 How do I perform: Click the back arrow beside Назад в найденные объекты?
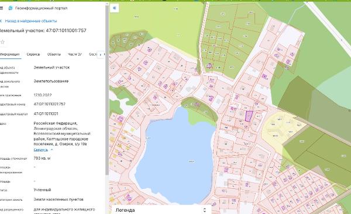click(1, 21)
